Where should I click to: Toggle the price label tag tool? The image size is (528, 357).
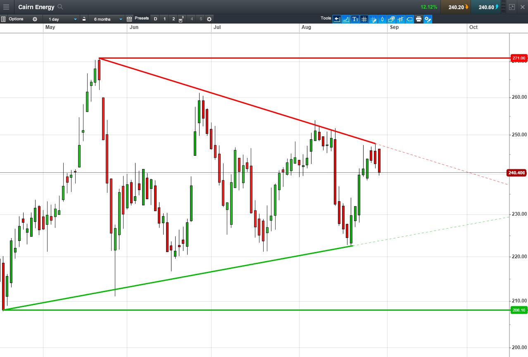click(409, 19)
